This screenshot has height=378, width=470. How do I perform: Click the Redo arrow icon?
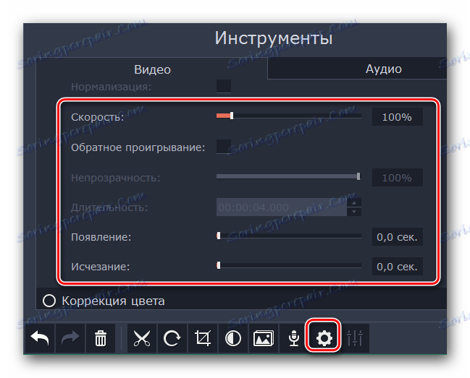70,338
